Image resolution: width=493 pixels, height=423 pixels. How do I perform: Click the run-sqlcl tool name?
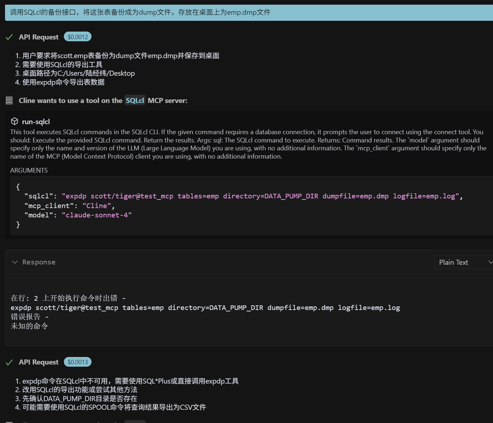click(x=36, y=122)
